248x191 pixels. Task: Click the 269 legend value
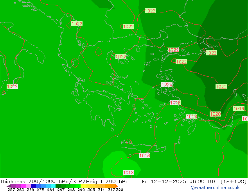point(31,189)
